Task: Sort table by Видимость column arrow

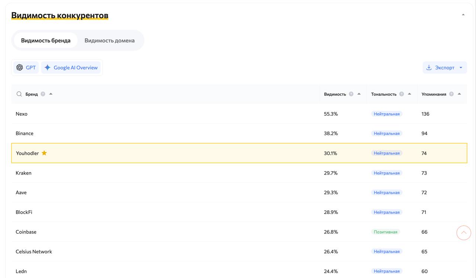Action: (359, 94)
